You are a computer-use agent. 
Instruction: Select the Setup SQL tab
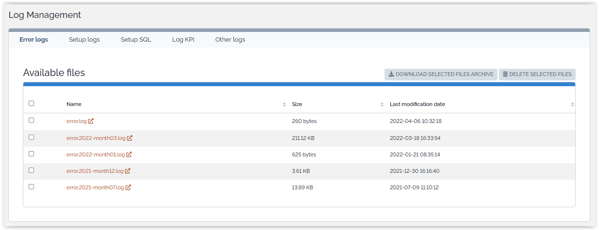136,40
